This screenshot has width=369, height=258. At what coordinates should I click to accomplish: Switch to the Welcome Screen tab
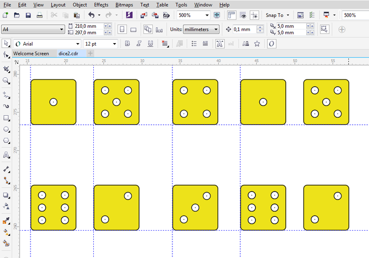pos(31,54)
